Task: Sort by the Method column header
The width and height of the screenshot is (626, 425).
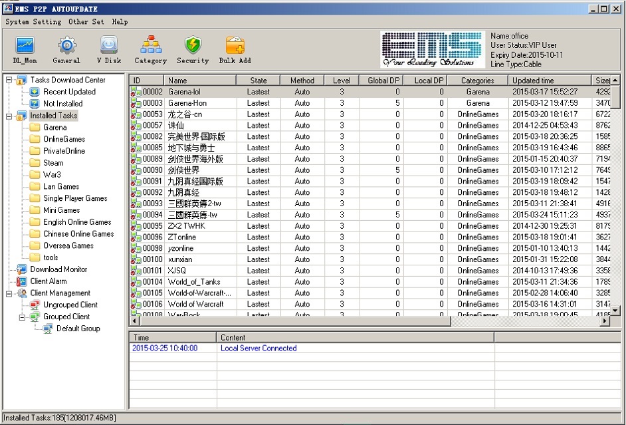Action: point(302,80)
